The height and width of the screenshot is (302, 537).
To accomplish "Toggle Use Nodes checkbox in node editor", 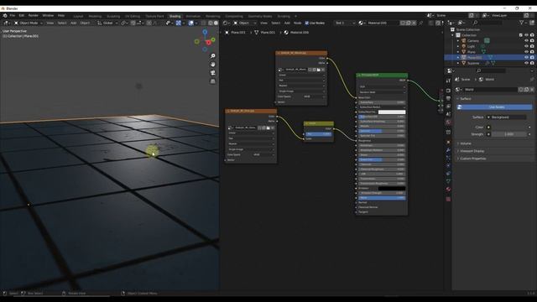I will pos(307,23).
